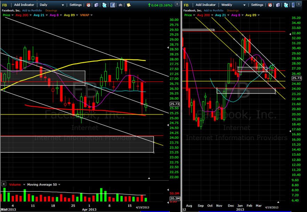Expand Avg 89 options in Weekly chart
Viewport: 307px width, 212px height.
[x=258, y=15]
